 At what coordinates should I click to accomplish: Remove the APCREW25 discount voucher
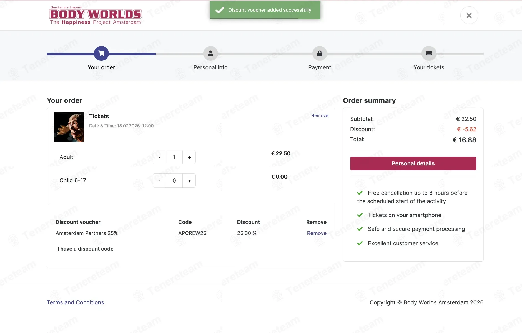(x=317, y=233)
